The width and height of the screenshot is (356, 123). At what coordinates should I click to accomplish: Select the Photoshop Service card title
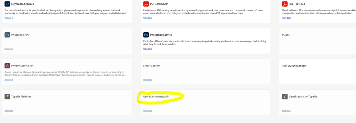pos(161,35)
